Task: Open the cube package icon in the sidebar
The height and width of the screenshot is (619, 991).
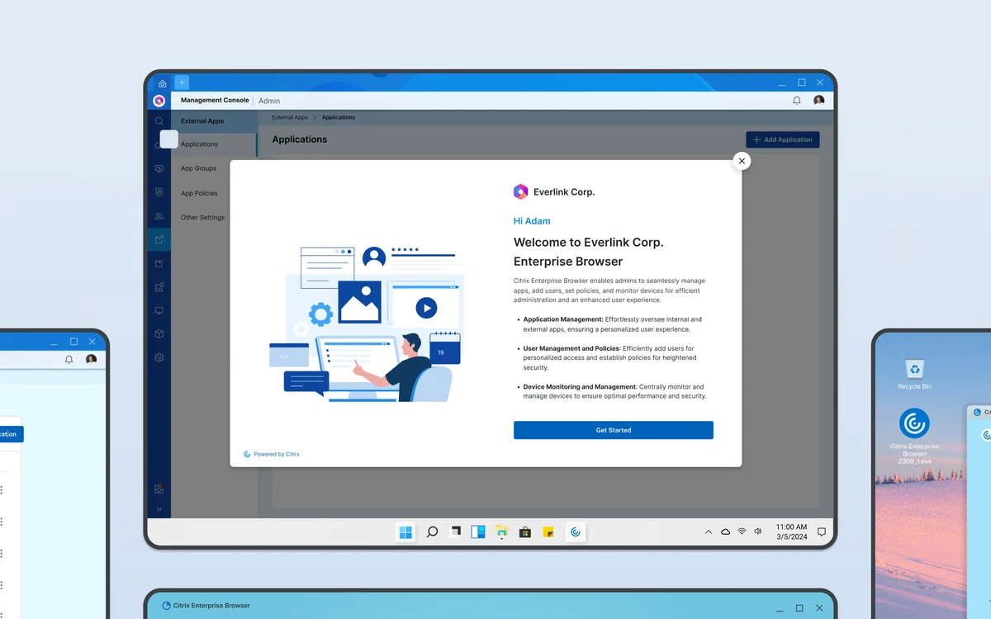Action: [159, 334]
